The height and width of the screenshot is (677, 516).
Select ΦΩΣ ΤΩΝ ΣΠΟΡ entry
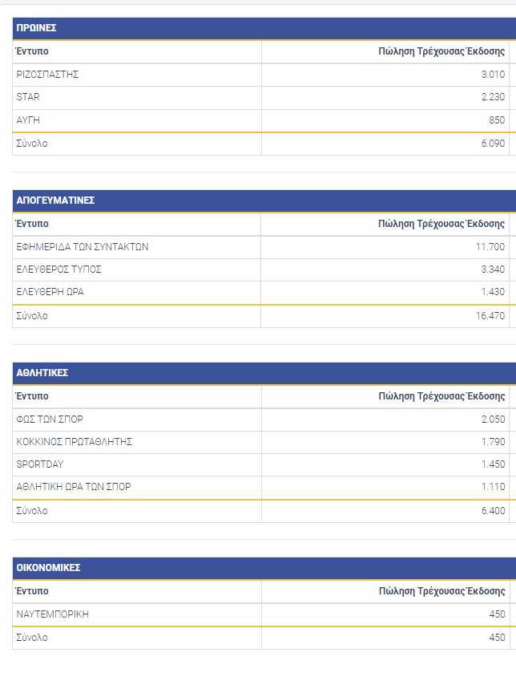point(50,420)
